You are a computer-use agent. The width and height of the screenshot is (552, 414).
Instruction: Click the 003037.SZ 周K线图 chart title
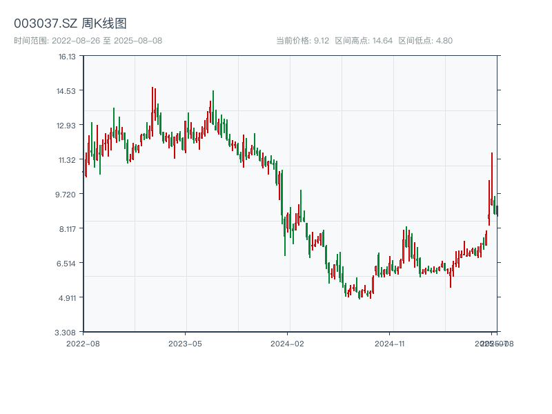pos(70,24)
